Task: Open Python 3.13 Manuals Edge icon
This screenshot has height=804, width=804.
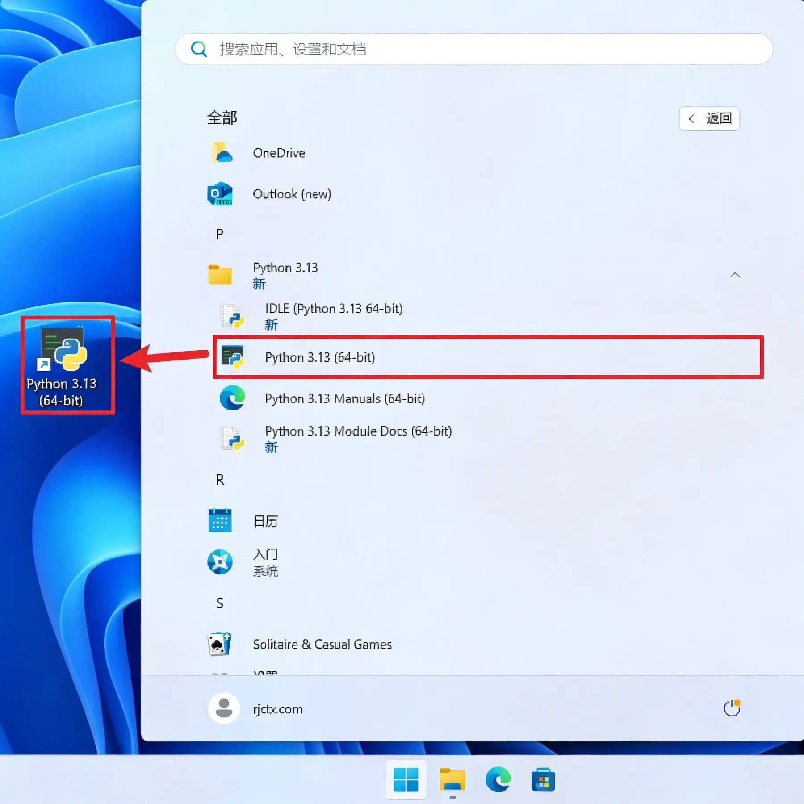Action: 232,398
